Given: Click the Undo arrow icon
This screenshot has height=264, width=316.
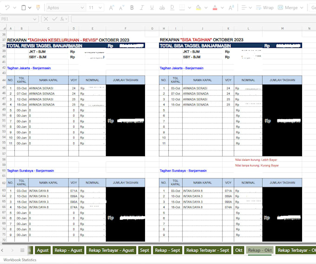Looking at the screenshot, I should pos(7,7).
